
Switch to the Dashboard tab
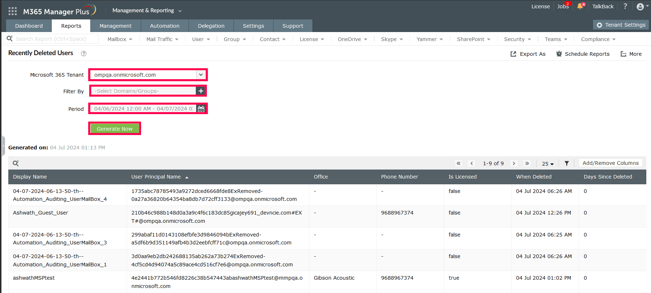[x=29, y=26]
